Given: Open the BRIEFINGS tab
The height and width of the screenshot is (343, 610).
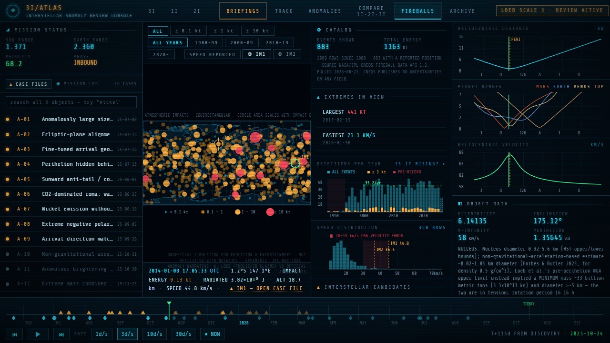Looking at the screenshot, I should [x=243, y=11].
